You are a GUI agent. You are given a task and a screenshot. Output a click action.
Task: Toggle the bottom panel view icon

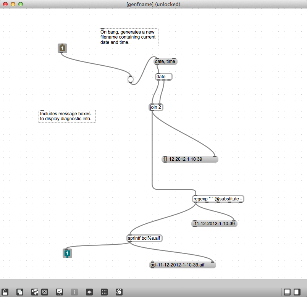[x=287, y=292]
